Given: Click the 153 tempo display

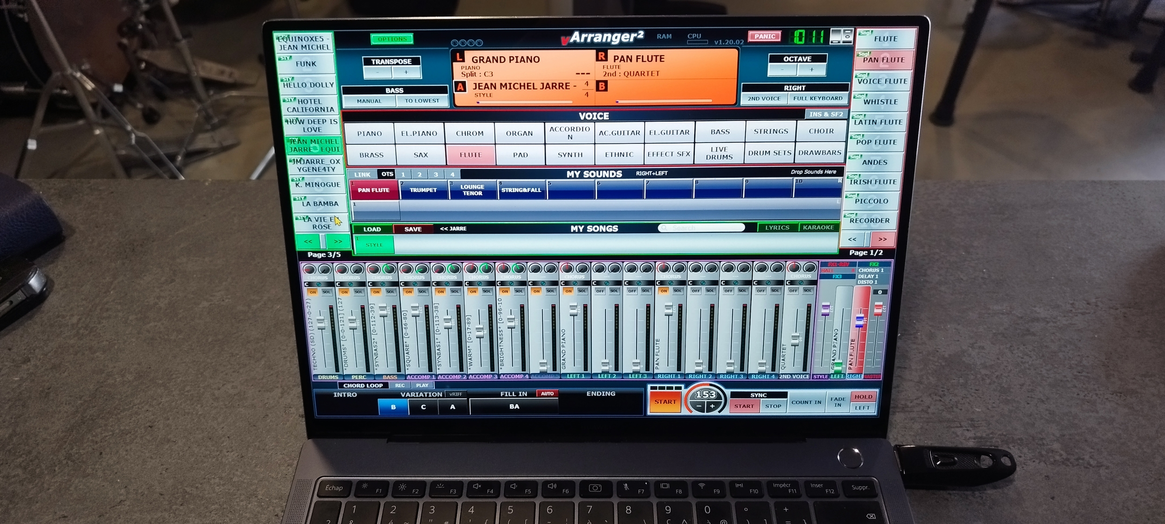Looking at the screenshot, I should pyautogui.click(x=706, y=395).
